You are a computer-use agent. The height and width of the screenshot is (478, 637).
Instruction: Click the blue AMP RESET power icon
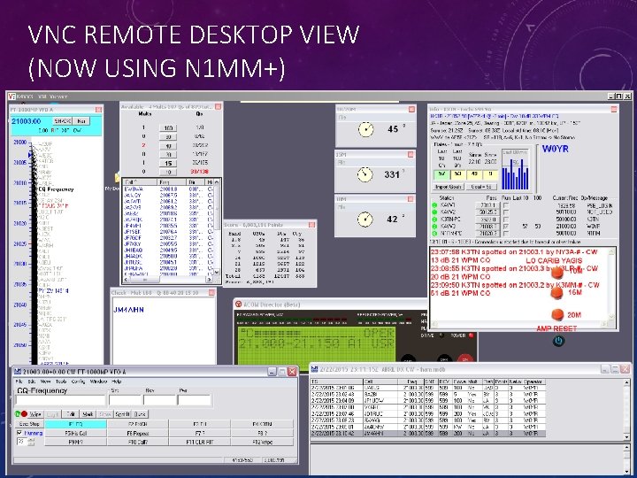(x=558, y=341)
